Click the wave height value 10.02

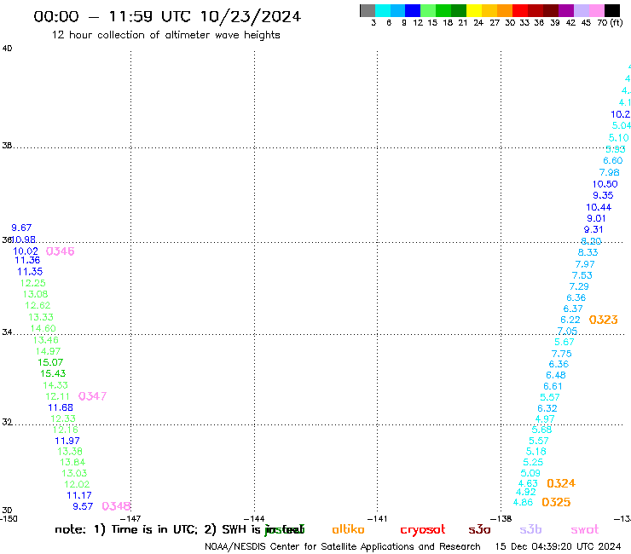[x=26, y=251]
